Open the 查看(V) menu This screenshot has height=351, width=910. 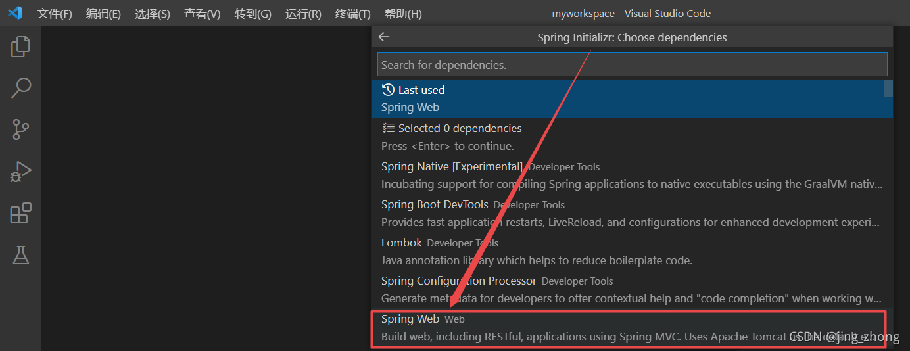tap(202, 14)
